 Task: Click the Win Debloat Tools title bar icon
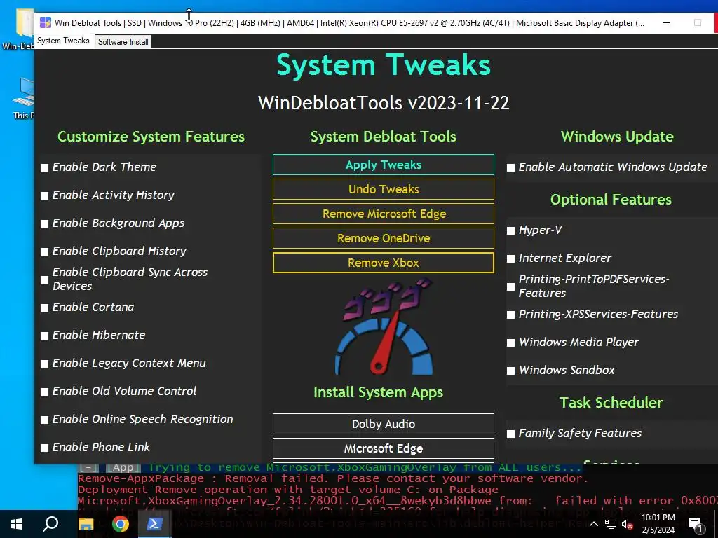pos(46,23)
